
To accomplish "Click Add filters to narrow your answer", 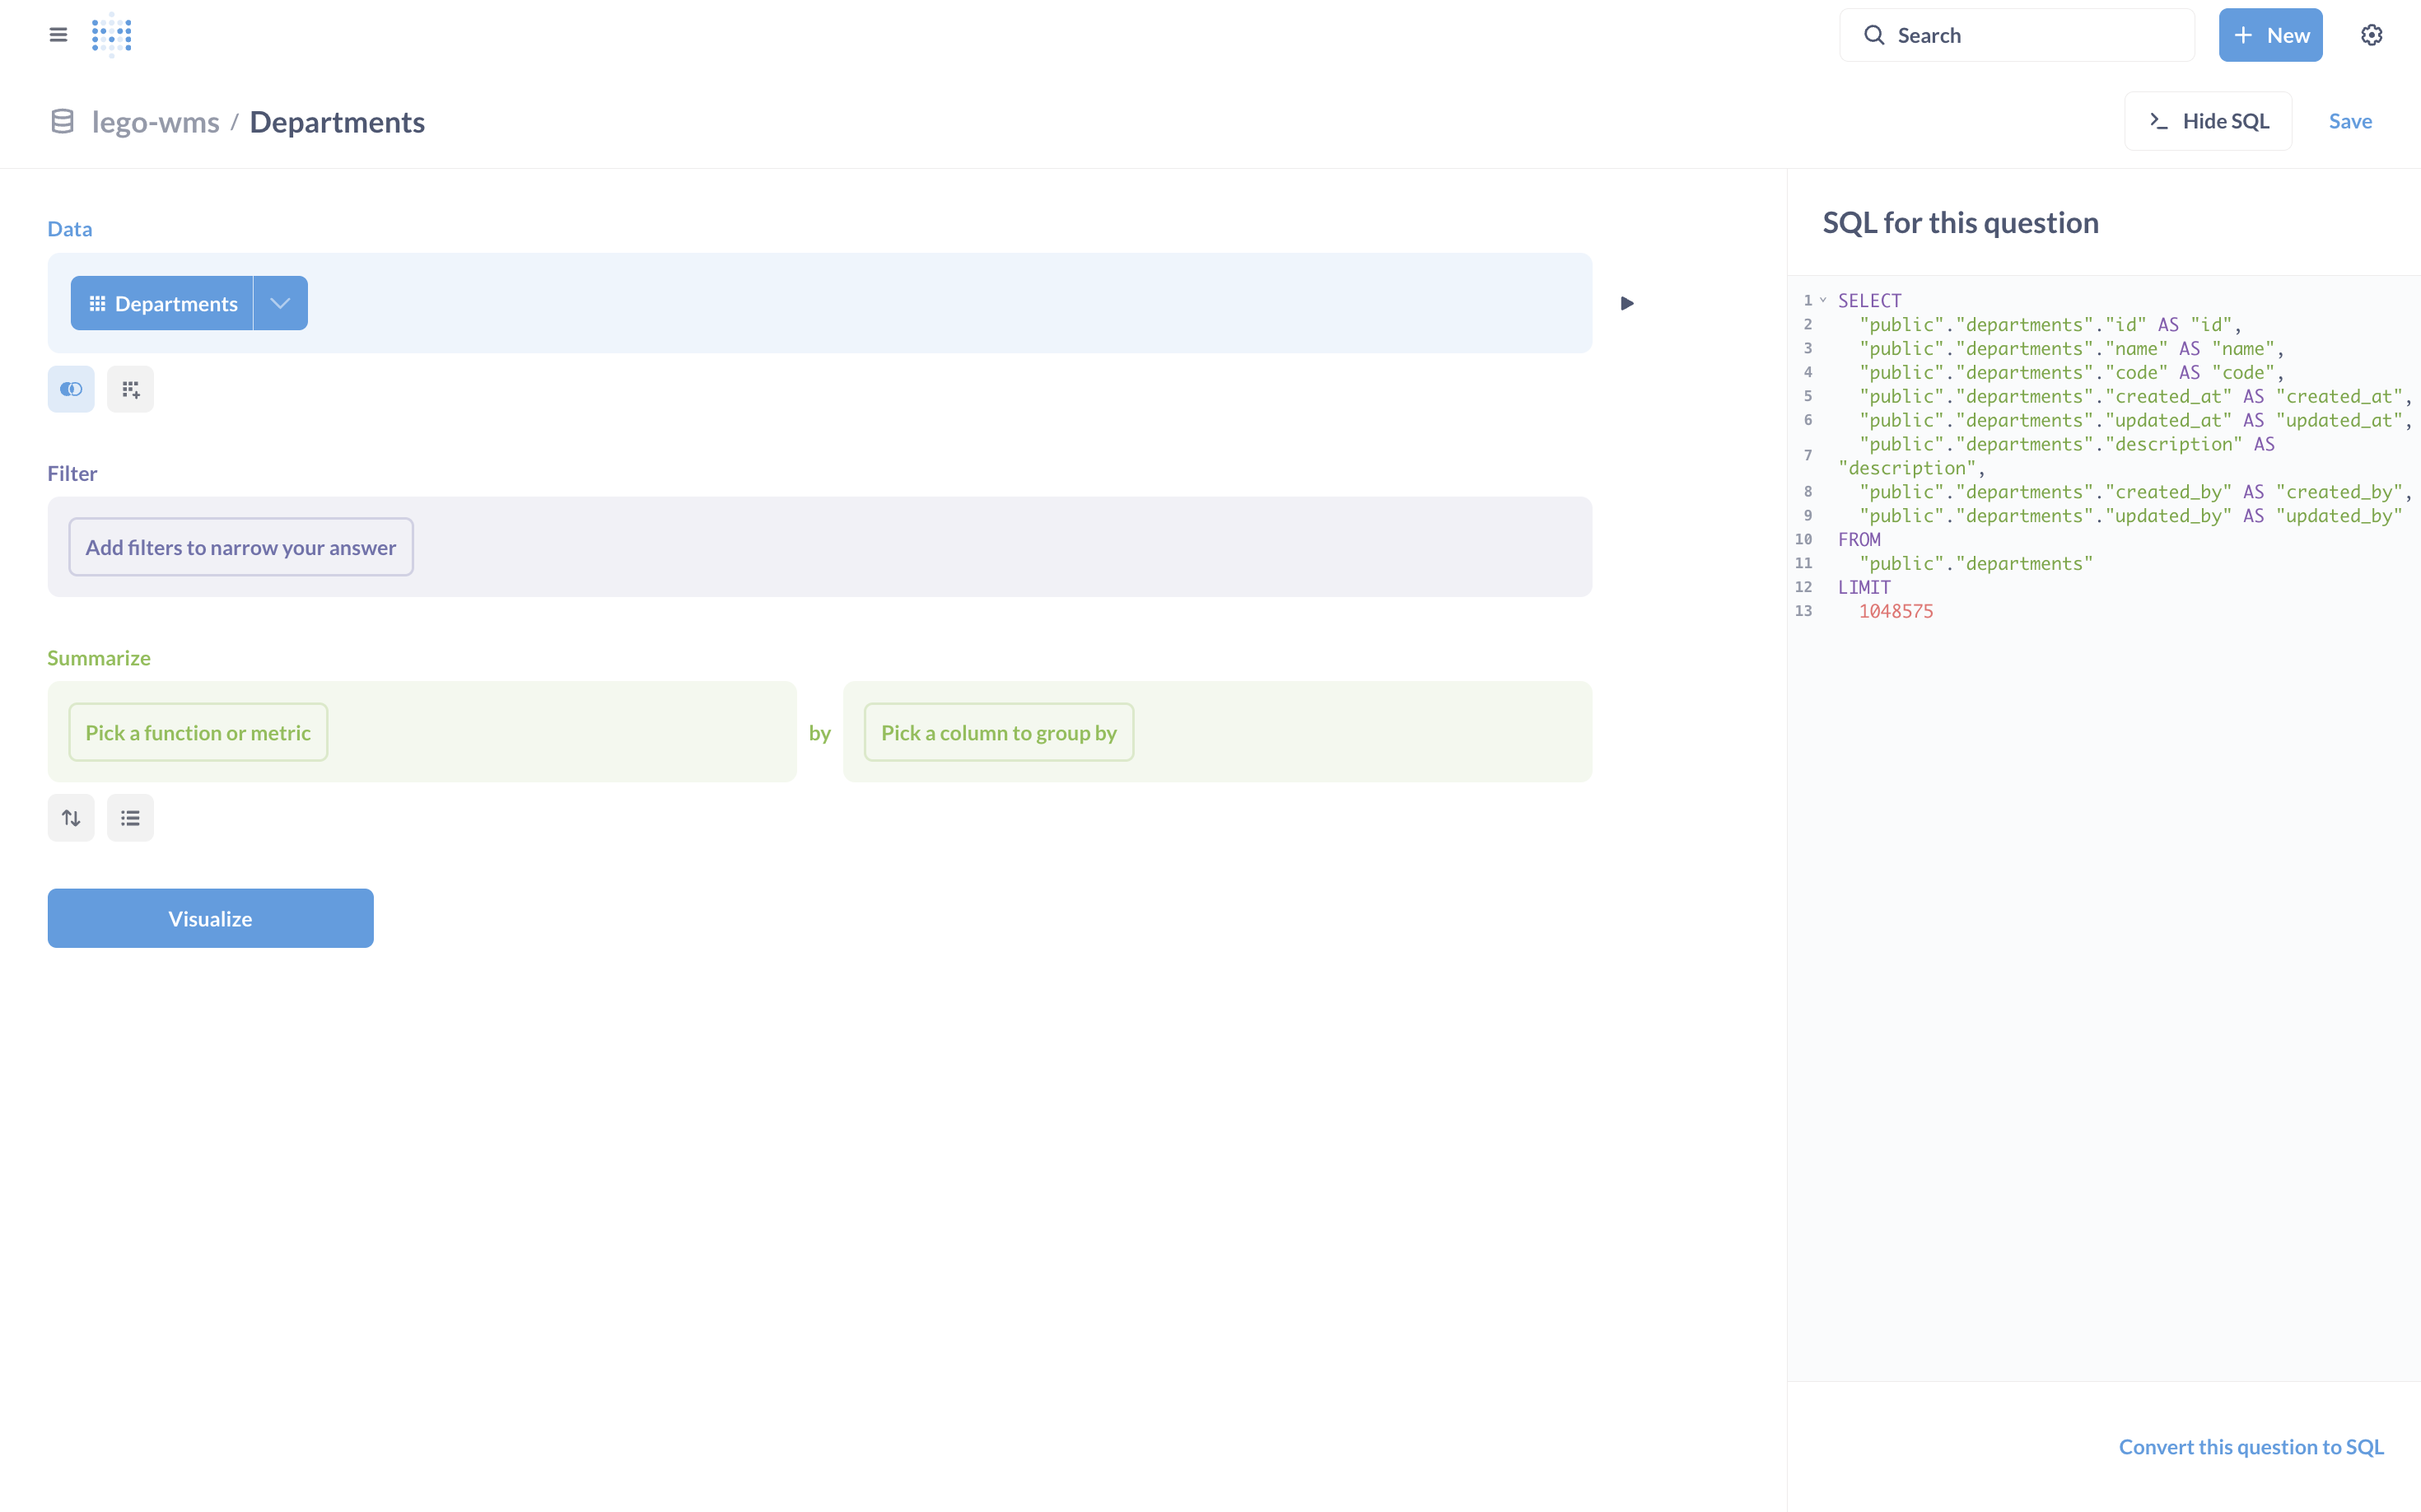I will (x=241, y=547).
